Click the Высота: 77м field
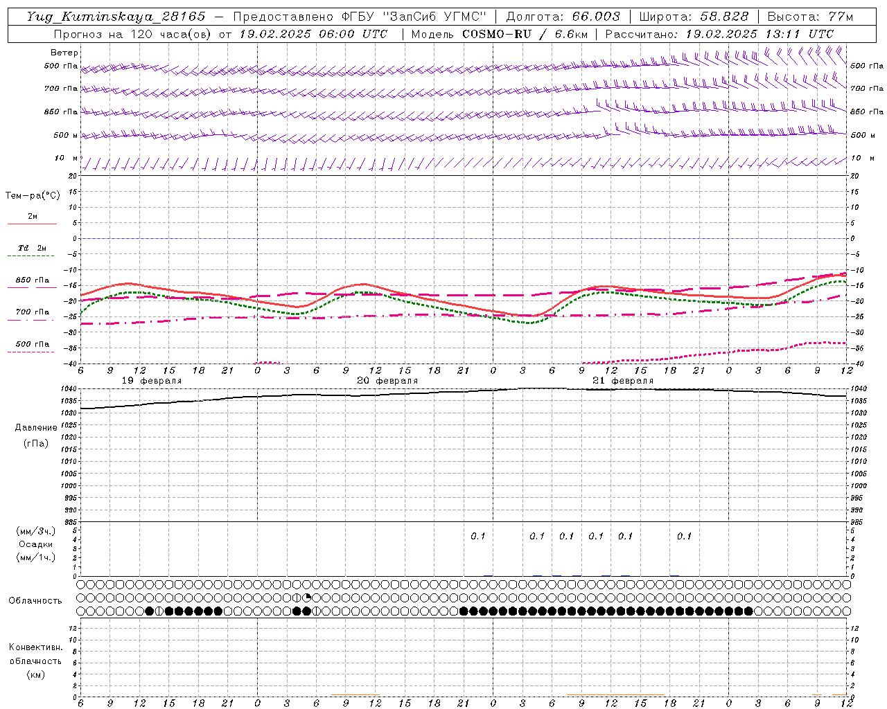 810,17
